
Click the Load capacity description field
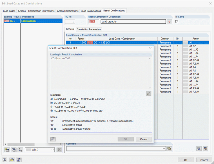click(133, 22)
